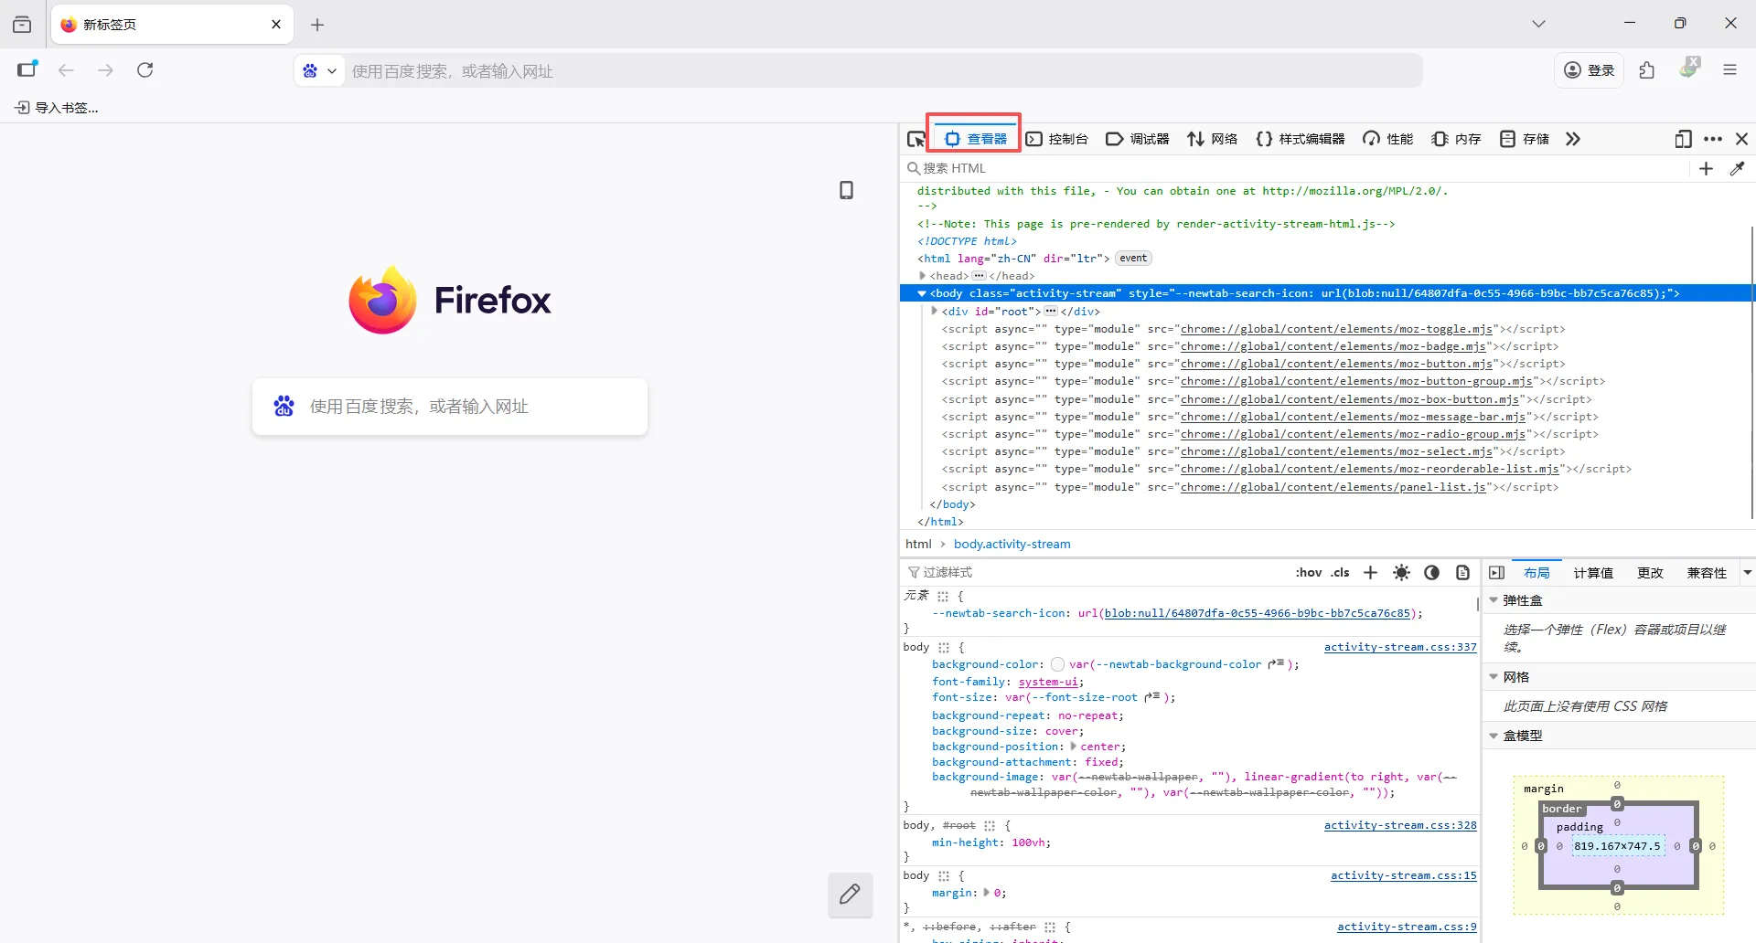Click the 过滤样式 filter input
This screenshot has width=1756, height=943.
1097,573
